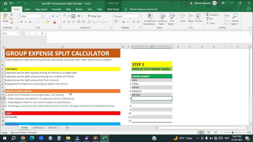
Task: Click the Save icon in title bar
Action: click(x=5, y=3)
